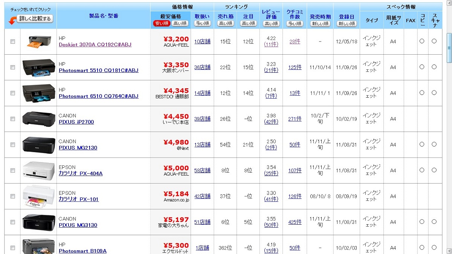Click the PIXUS MG2130 printer thumbnail
The image size is (452, 254).
coord(39,144)
